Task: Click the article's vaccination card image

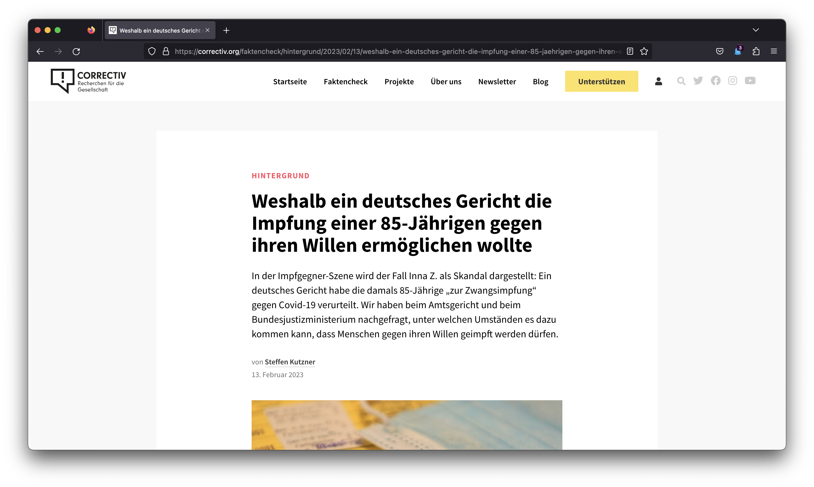Action: [407, 425]
